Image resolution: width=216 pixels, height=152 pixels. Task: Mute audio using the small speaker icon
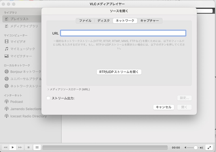(185, 148)
